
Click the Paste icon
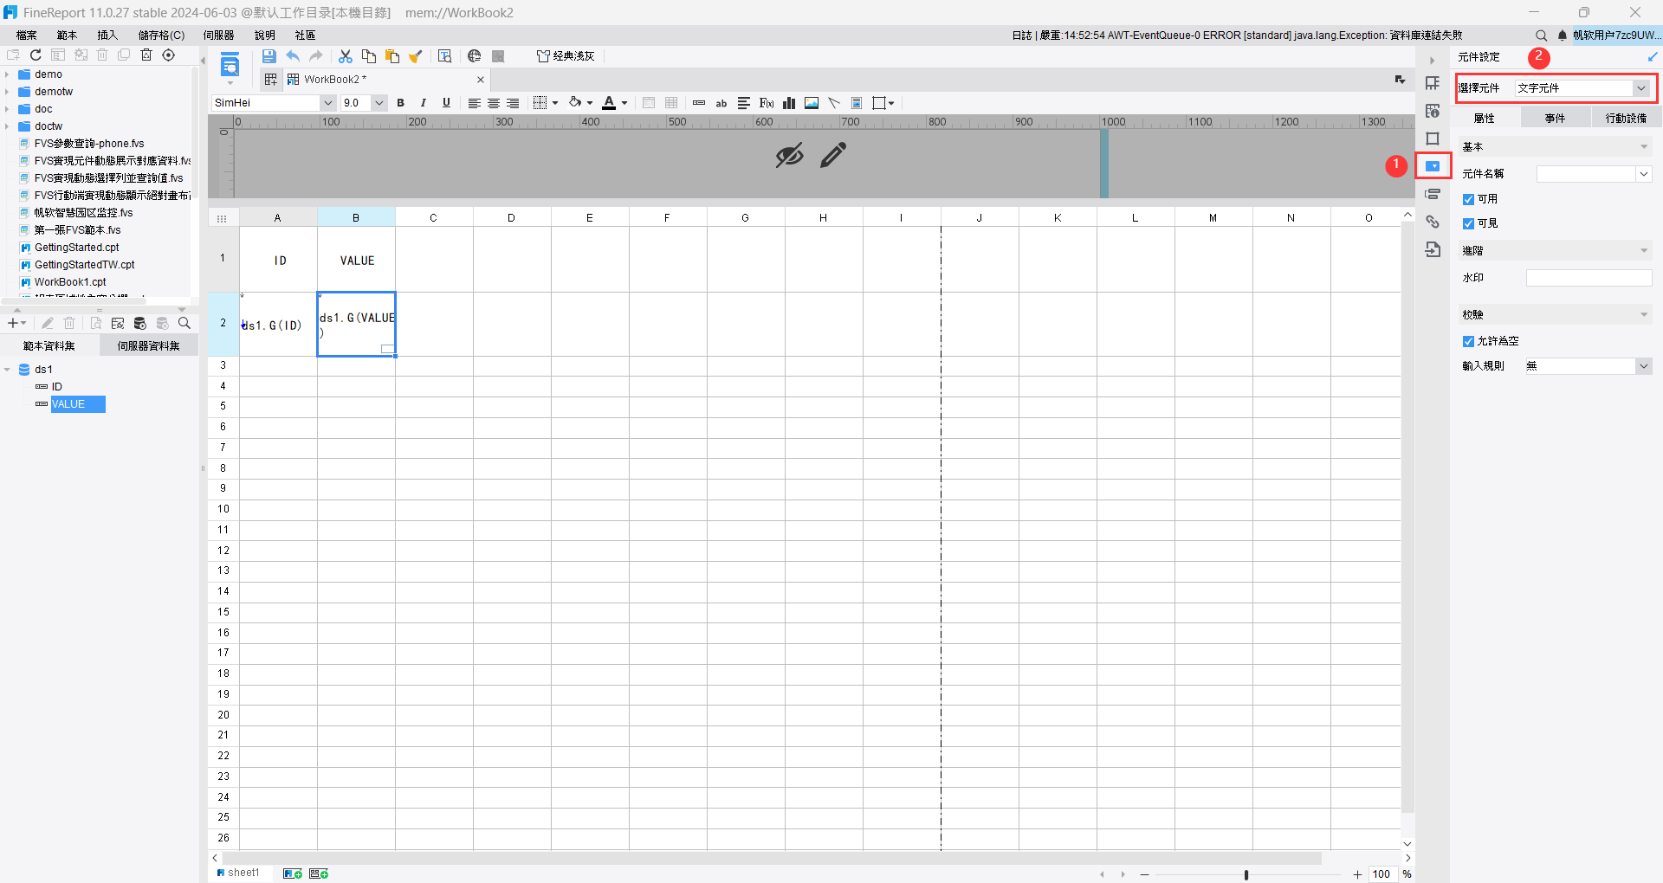coord(392,56)
